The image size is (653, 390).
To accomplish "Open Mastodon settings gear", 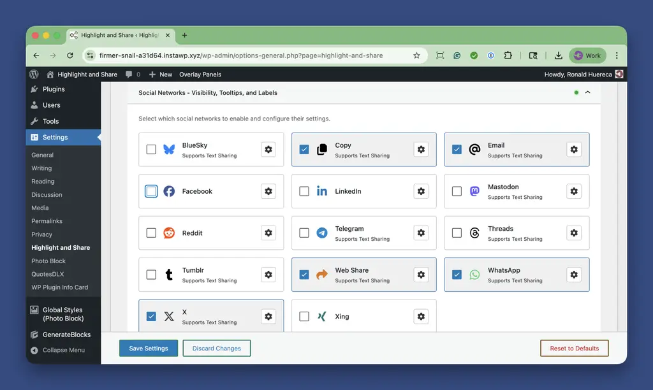I will [x=574, y=191].
